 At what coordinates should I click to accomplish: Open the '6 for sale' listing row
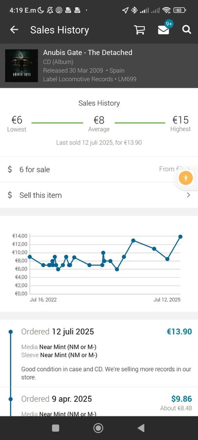pyautogui.click(x=99, y=170)
